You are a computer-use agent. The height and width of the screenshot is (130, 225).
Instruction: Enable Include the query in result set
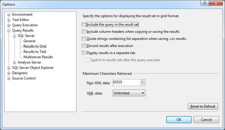pyautogui.click(x=84, y=25)
